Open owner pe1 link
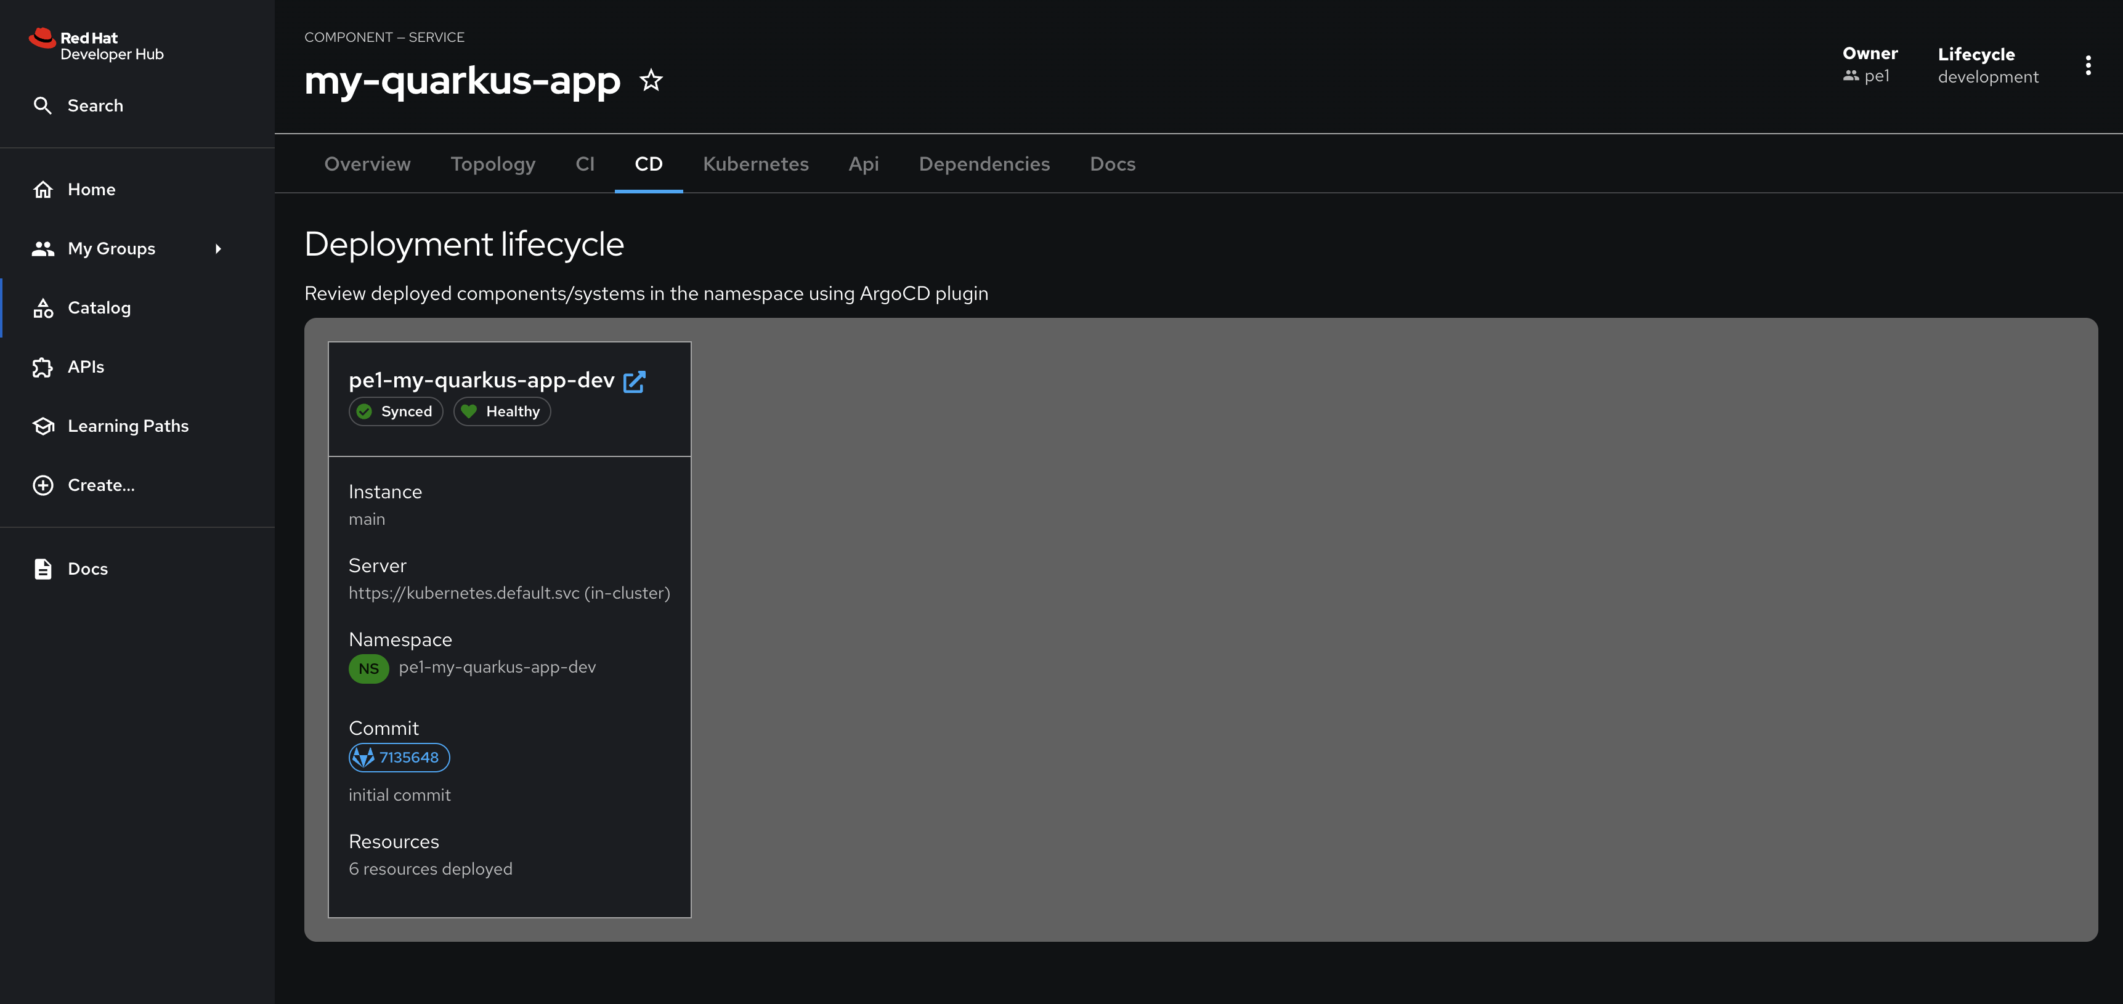 click(x=1877, y=76)
